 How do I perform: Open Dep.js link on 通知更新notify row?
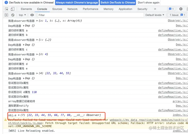(182, 106)
